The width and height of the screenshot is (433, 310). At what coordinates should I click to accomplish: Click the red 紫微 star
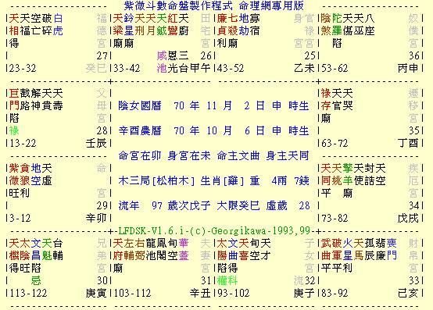14,175
